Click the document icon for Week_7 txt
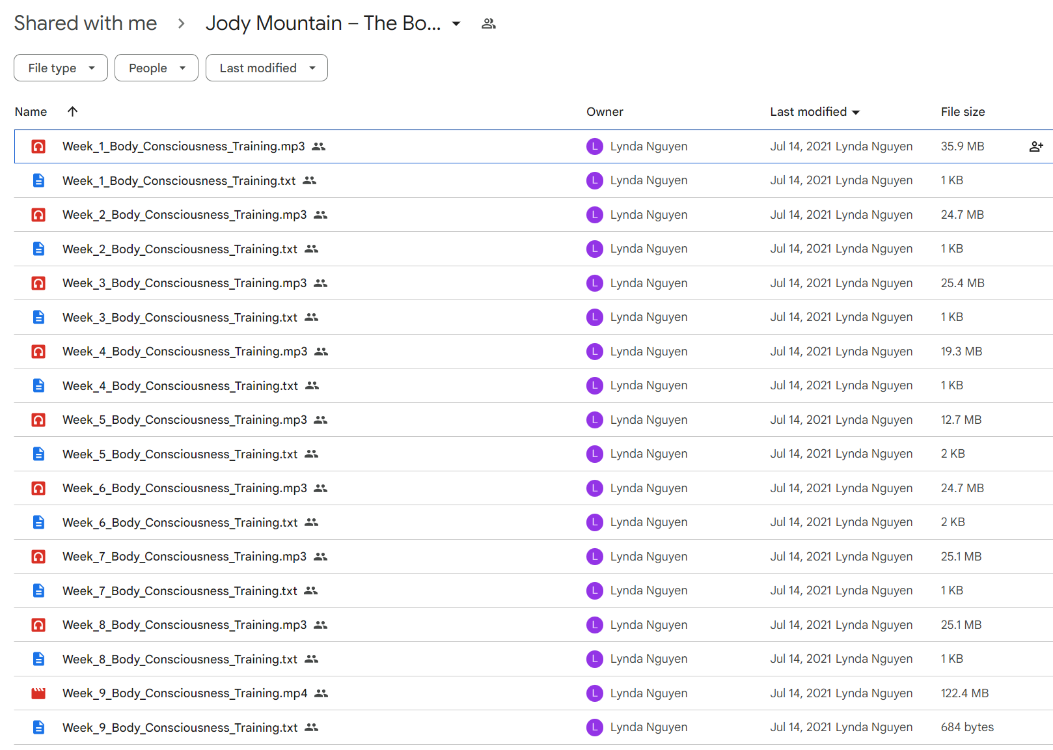This screenshot has height=750, width=1053. coord(38,590)
